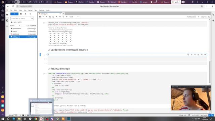Image resolution: width=215 pixels, height=121 pixels.
Task: Open the debugger right sidebar icon
Action: pyautogui.click(x=213, y=21)
